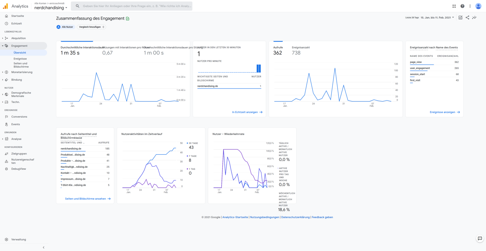
Task: Select the Aufrufe 362 metric tab
Action: tap(278, 51)
